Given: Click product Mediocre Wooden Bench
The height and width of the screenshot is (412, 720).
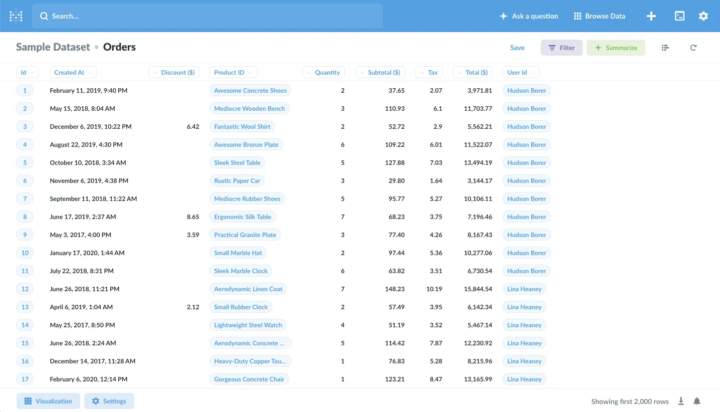Looking at the screenshot, I should pyautogui.click(x=250, y=108).
